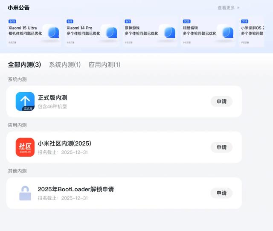Click the 2025年BootLoader解锁申请 title
The width and height of the screenshot is (273, 231).
(x=76, y=189)
